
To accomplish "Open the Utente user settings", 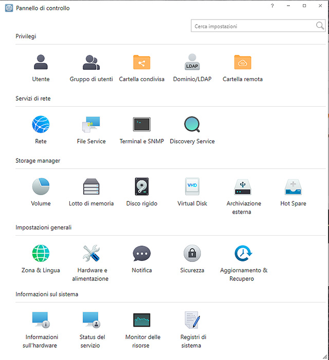I will 41,63.
